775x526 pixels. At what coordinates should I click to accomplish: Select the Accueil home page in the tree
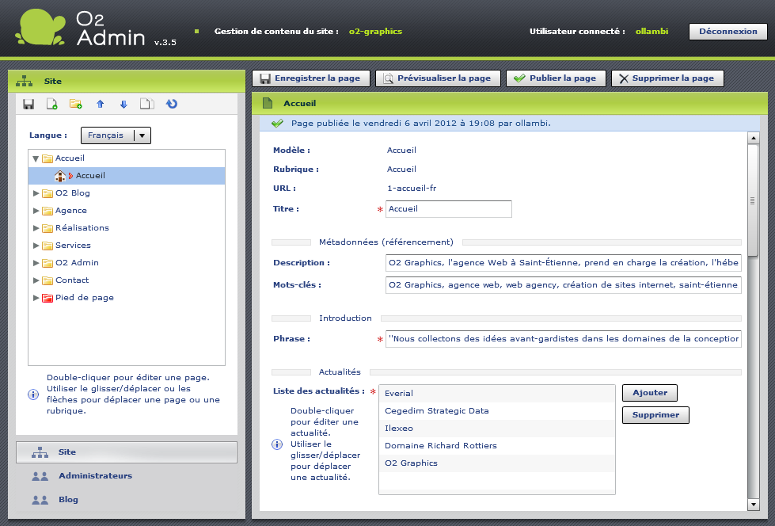pos(127,176)
